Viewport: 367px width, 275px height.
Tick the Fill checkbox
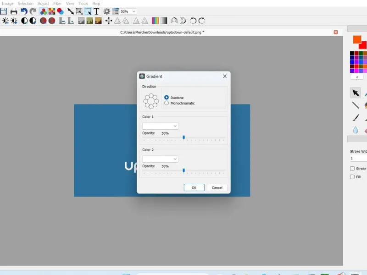pyautogui.click(x=352, y=177)
